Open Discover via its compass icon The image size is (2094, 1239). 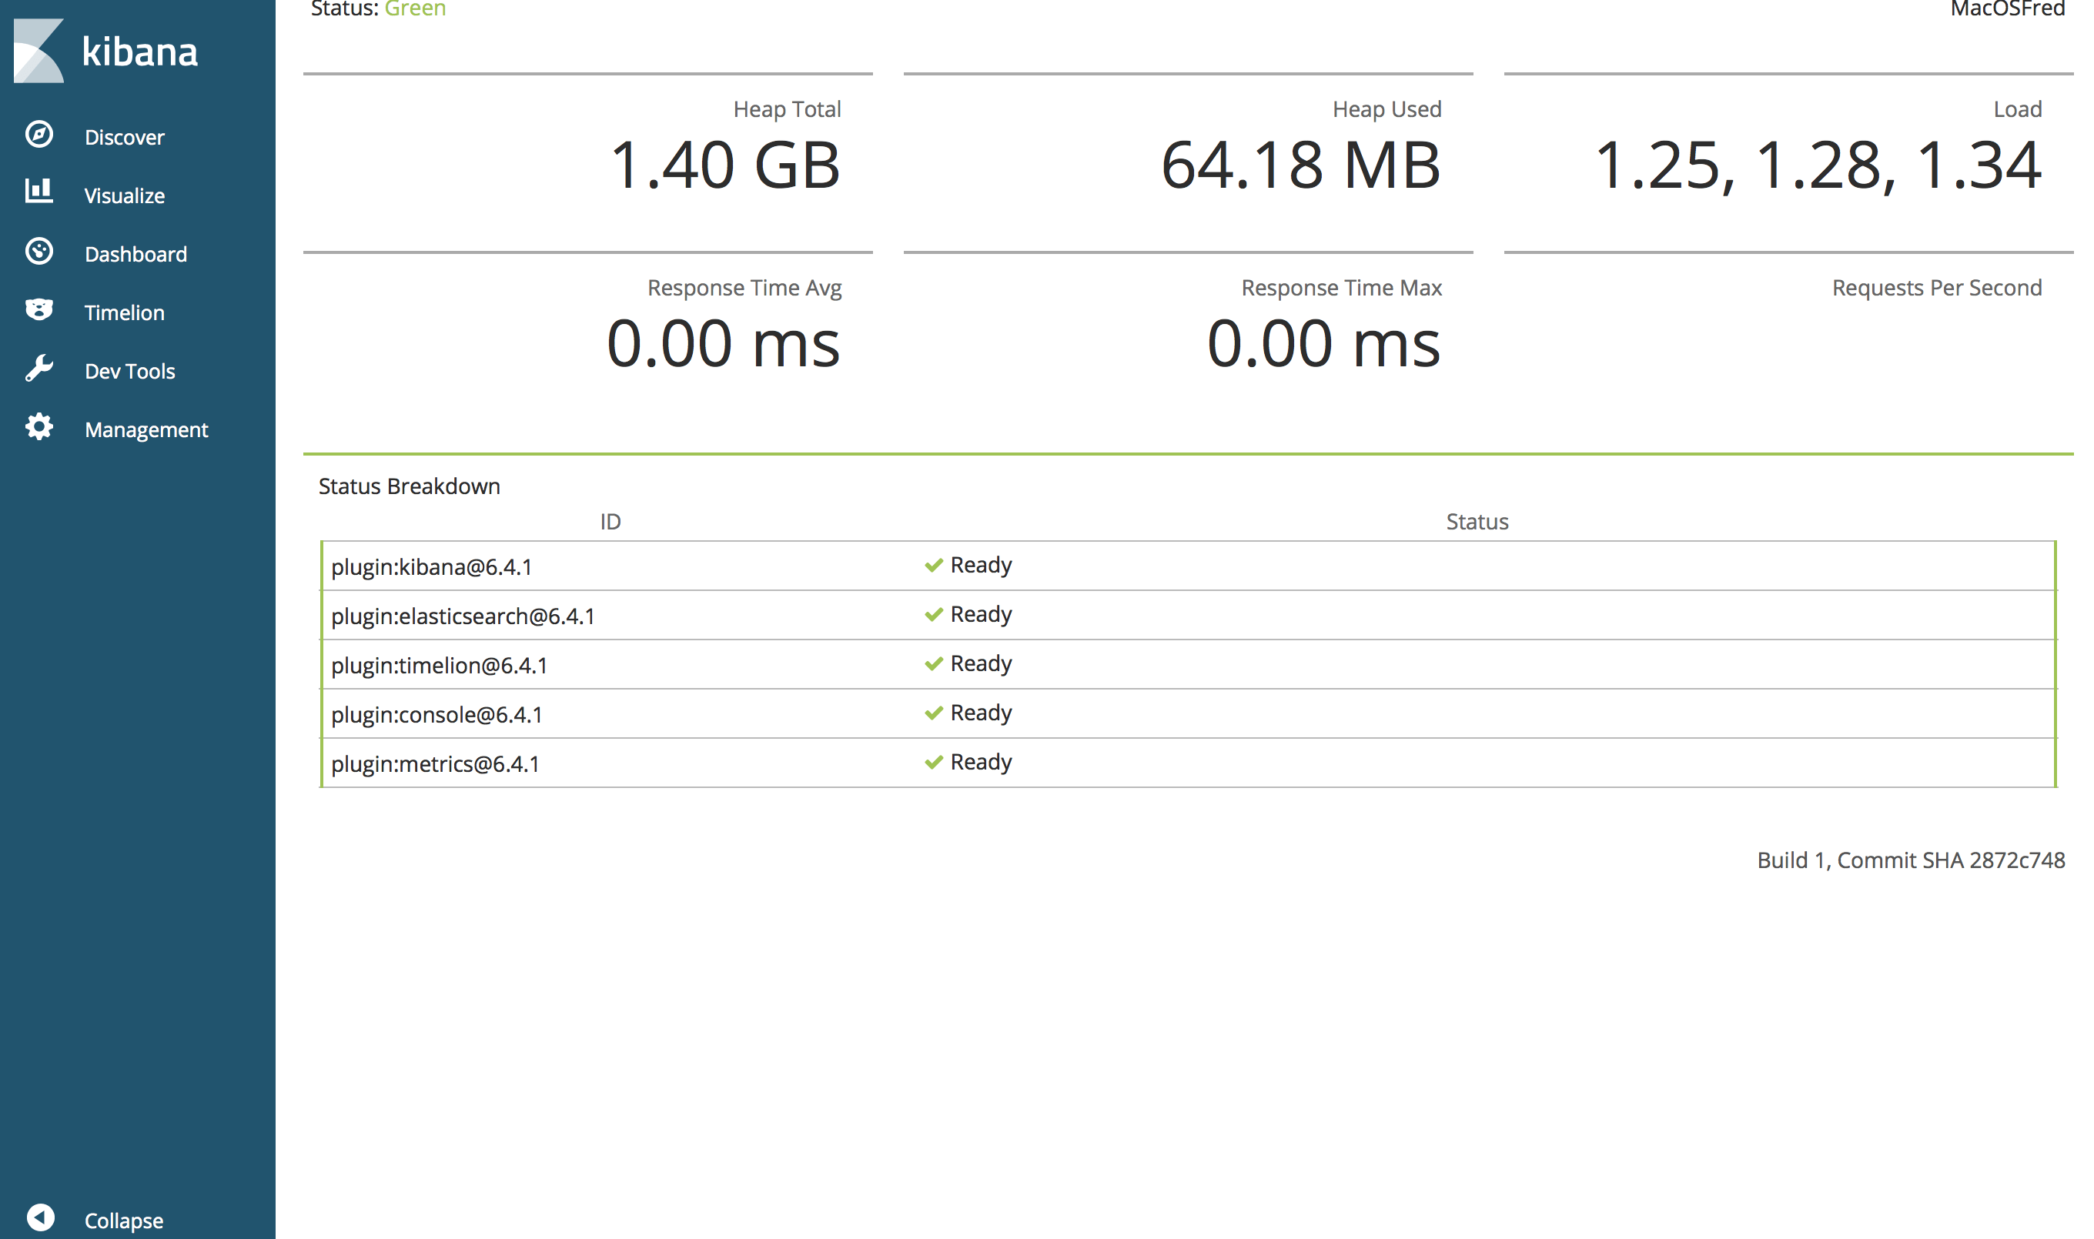pyautogui.click(x=39, y=135)
